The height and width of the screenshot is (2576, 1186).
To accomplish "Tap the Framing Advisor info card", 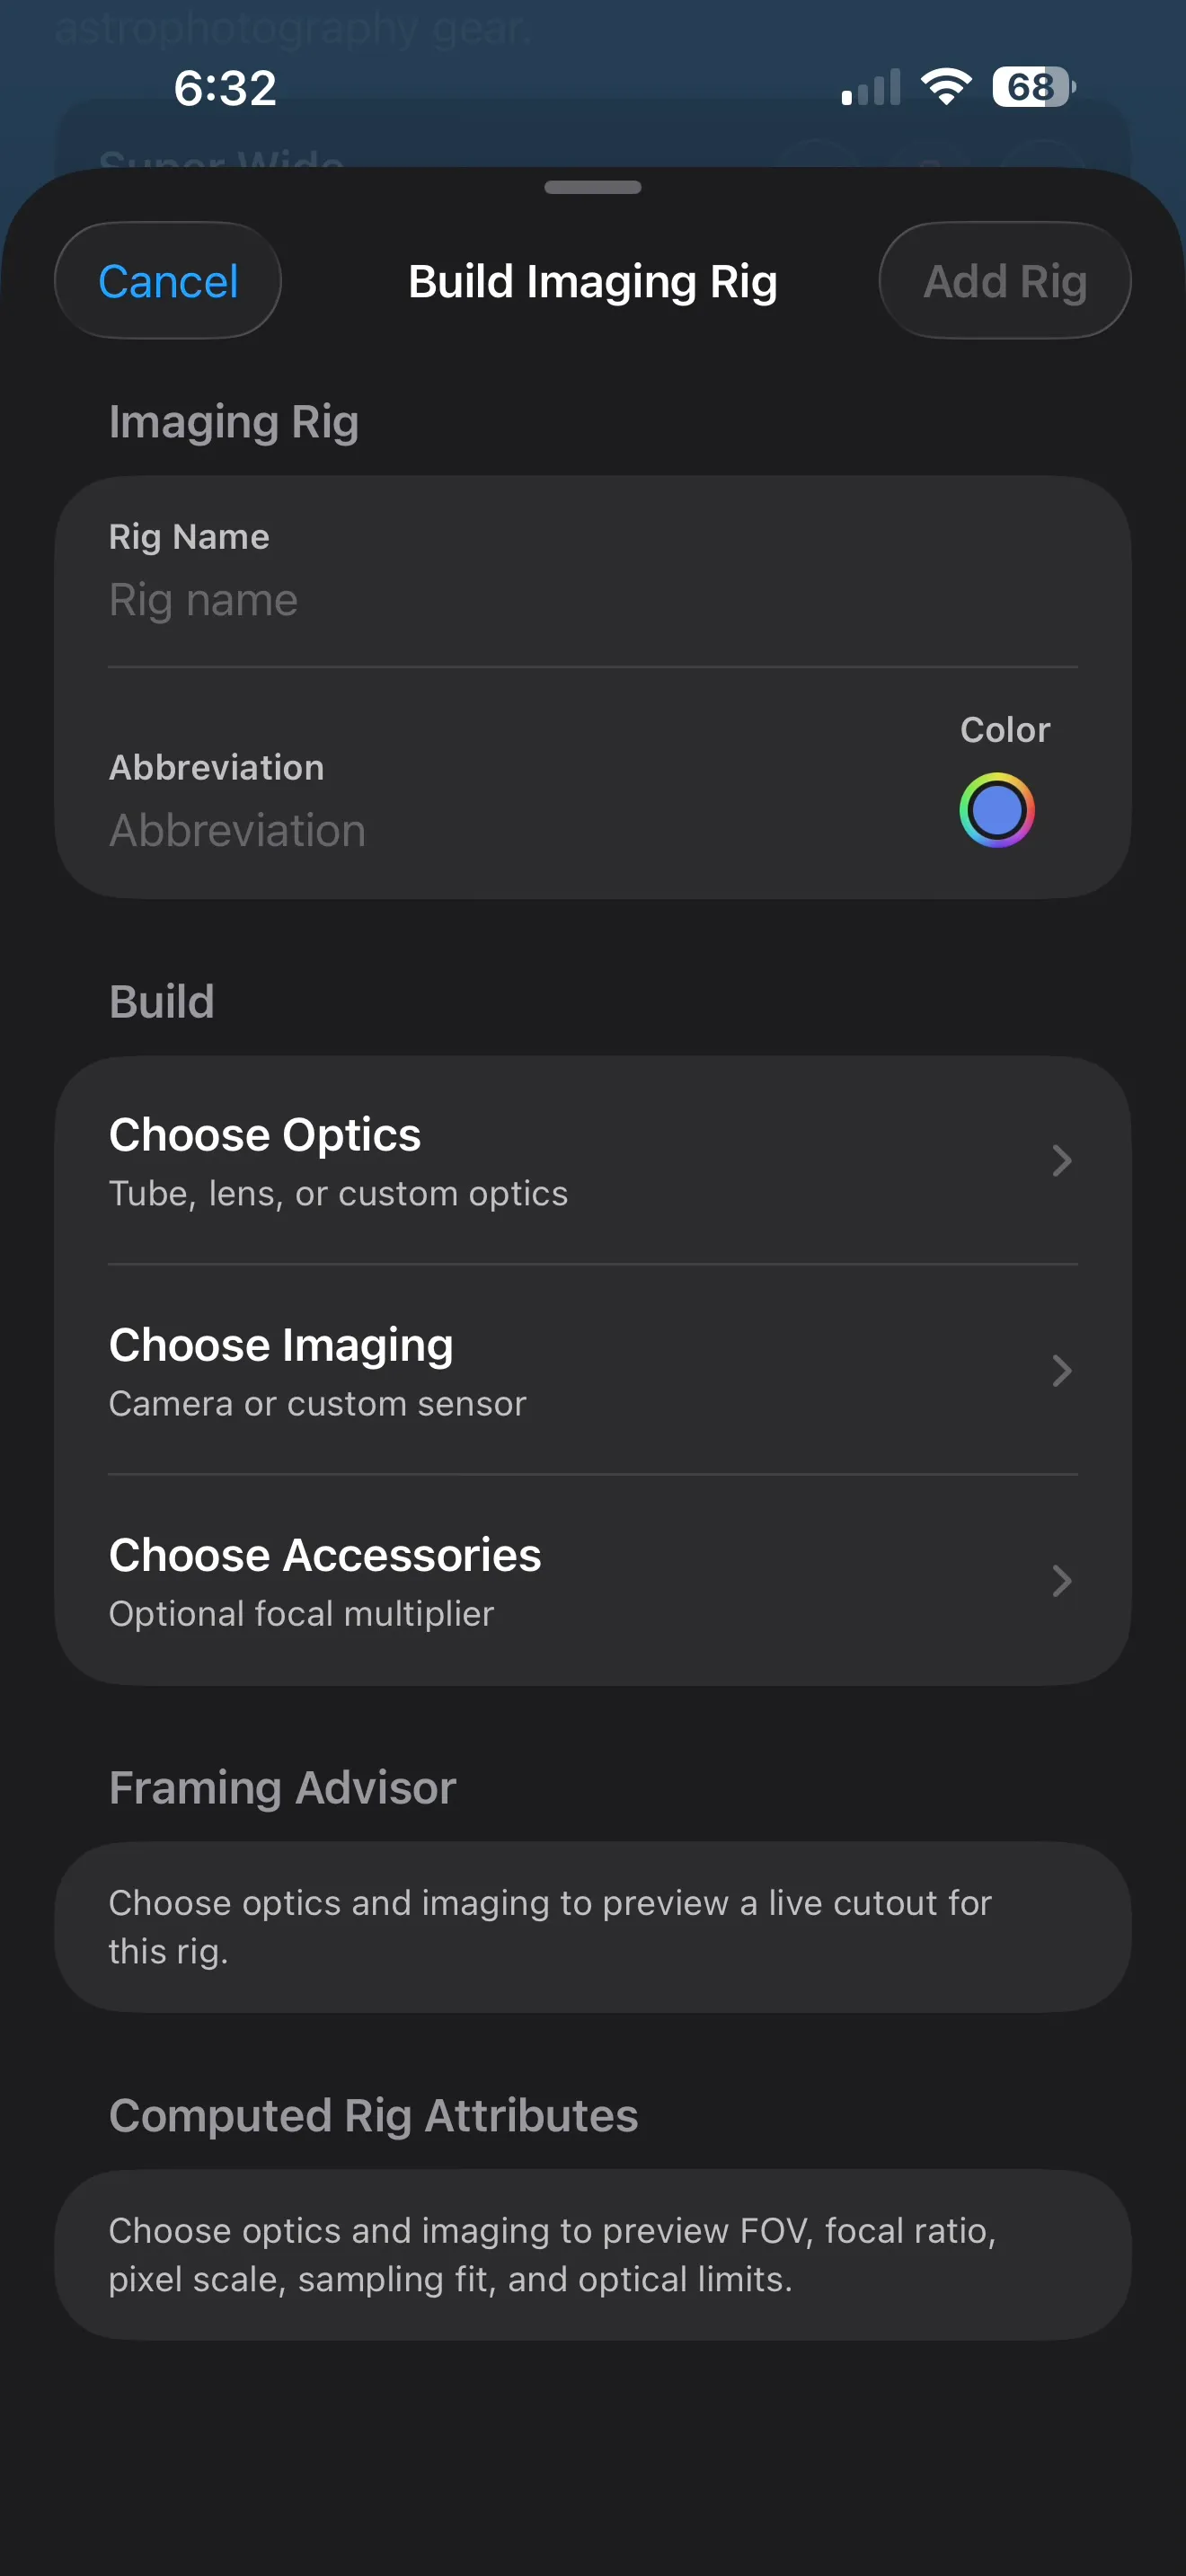I will coord(592,1927).
